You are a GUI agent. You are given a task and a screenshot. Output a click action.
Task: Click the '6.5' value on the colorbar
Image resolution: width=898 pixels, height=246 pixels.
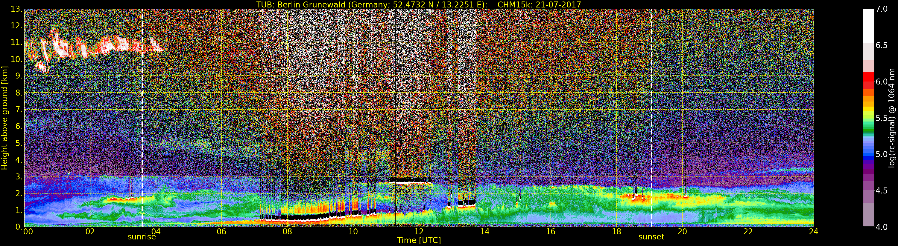[x=882, y=45]
